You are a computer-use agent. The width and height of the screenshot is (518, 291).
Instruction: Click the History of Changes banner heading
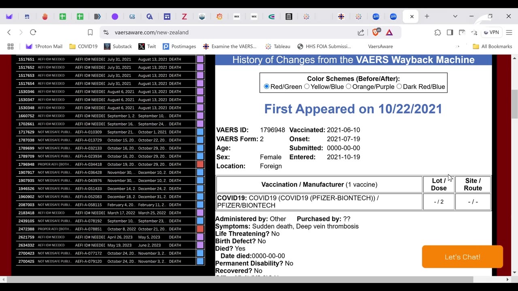pos(353,60)
